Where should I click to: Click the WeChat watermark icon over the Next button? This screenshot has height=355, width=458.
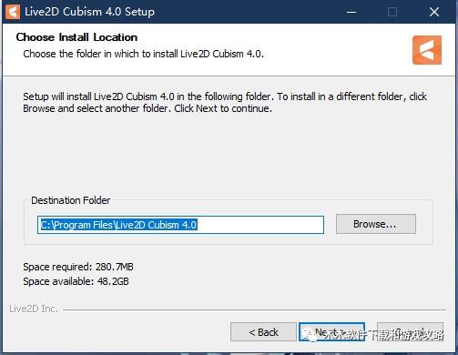[x=310, y=334]
